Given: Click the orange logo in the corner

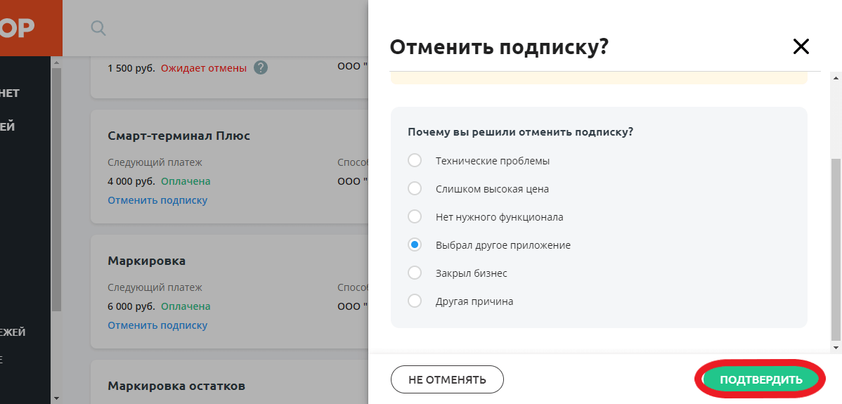Looking at the screenshot, I should pos(31,28).
